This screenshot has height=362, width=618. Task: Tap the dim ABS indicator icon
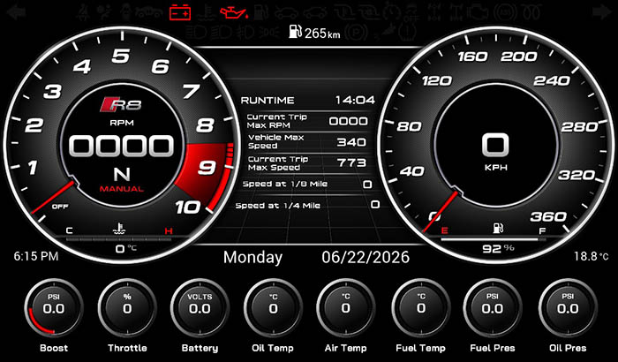[505, 12]
